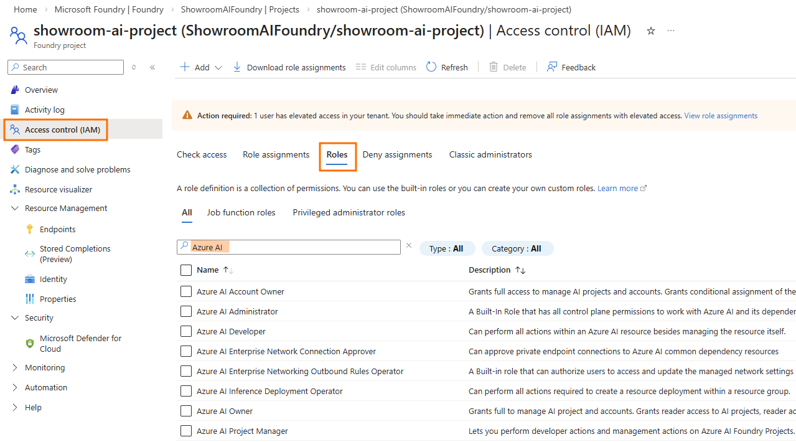Tick the Azure AI Owner checkbox
The image size is (796, 442).
point(186,411)
